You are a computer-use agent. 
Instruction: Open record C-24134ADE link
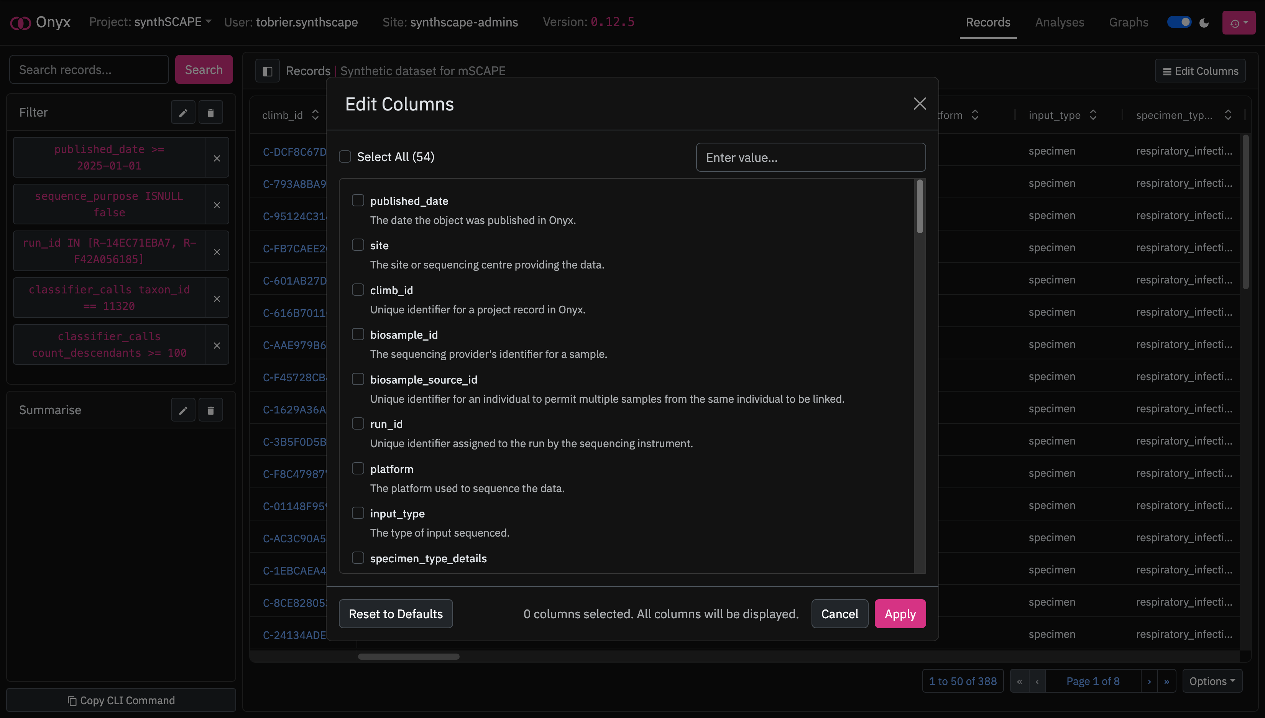[x=294, y=635]
